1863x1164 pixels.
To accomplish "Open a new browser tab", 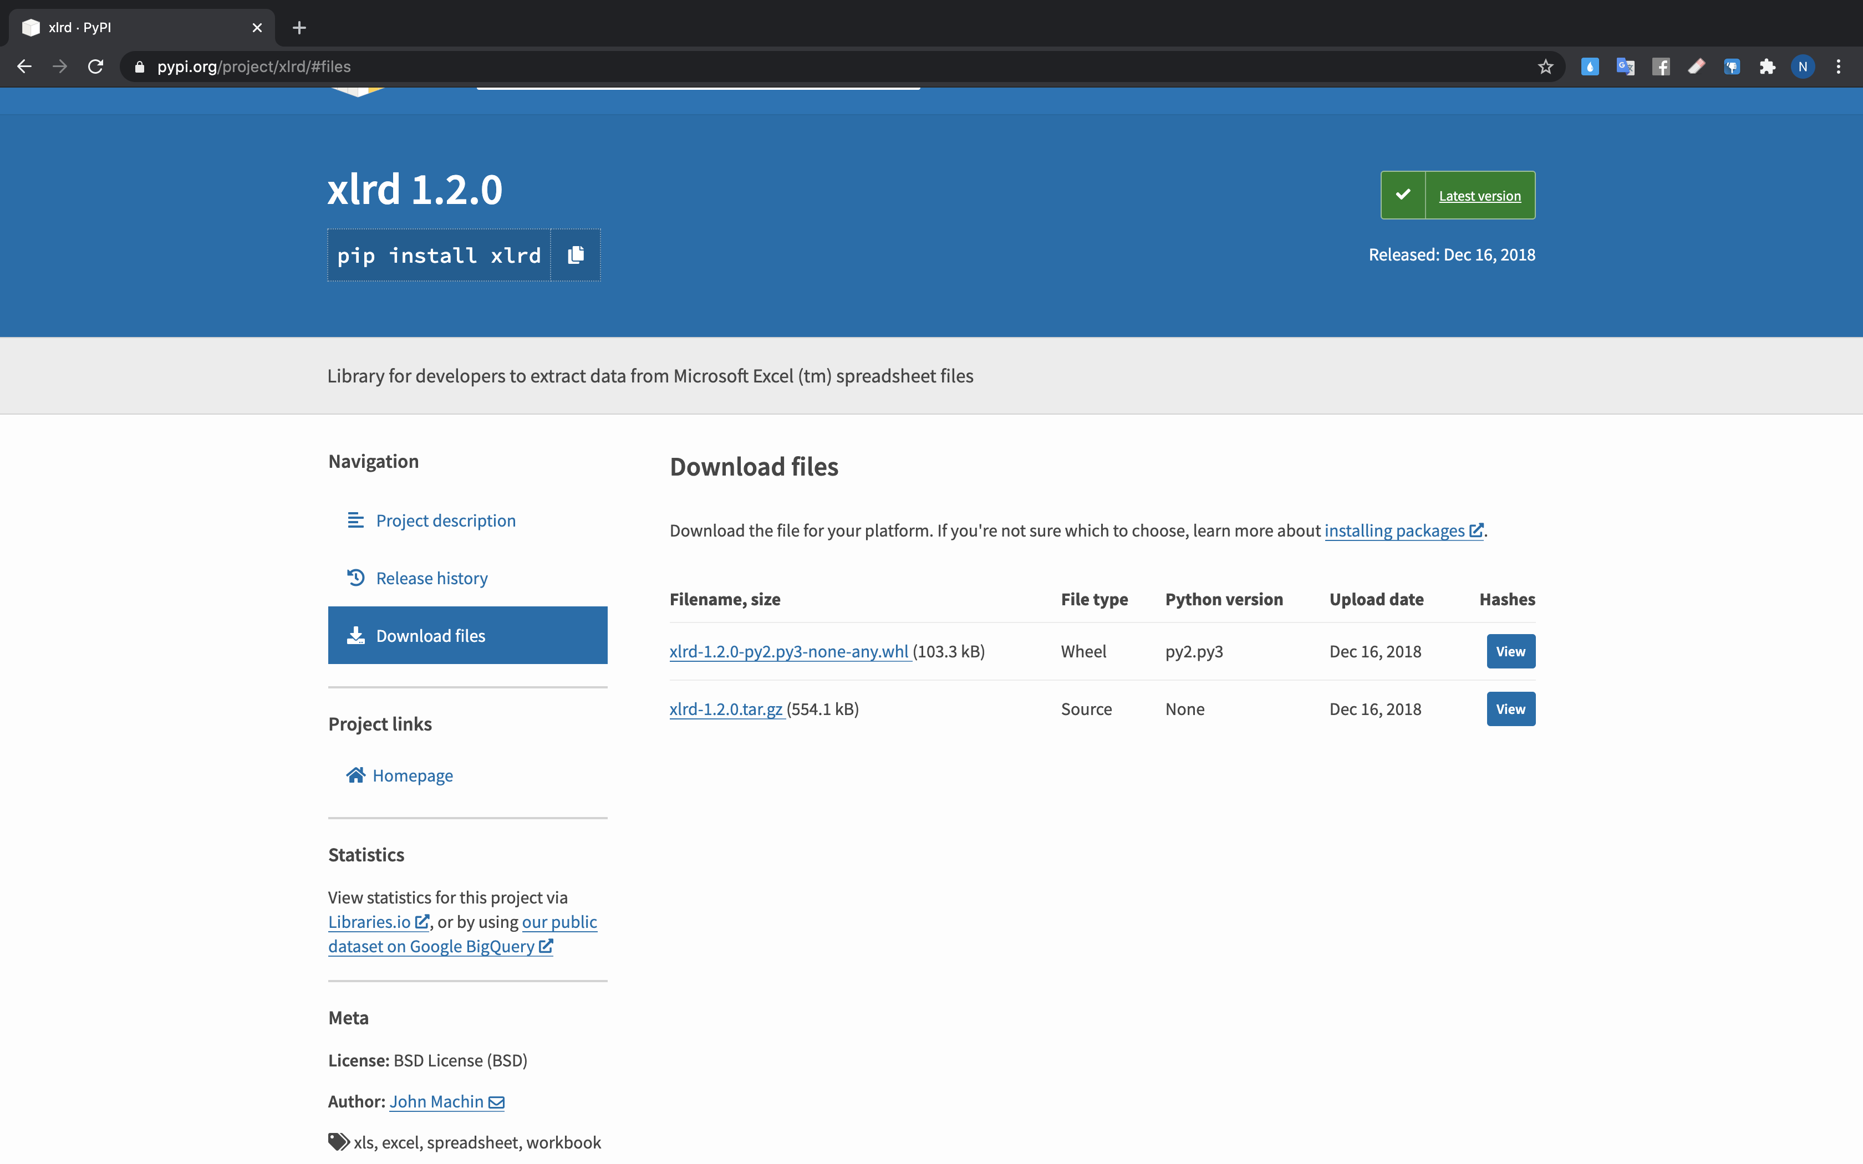I will 299,28.
